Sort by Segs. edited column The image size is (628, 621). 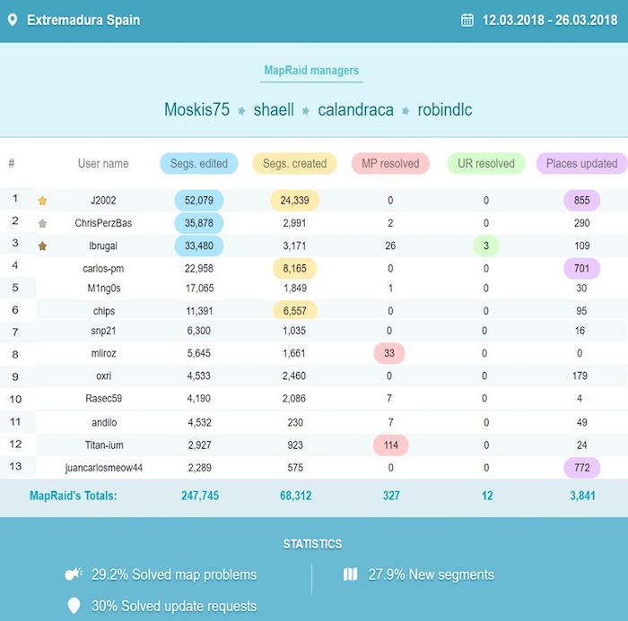click(x=199, y=163)
